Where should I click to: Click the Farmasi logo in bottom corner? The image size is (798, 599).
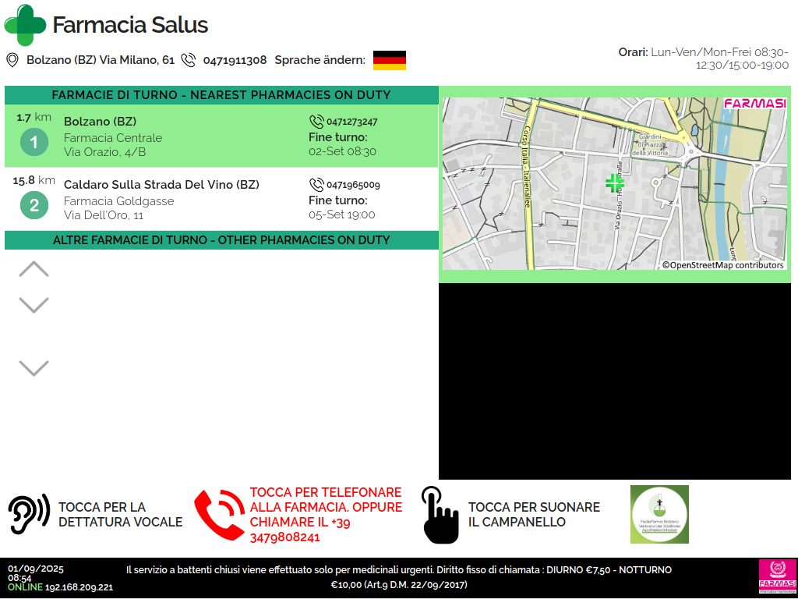click(x=777, y=577)
